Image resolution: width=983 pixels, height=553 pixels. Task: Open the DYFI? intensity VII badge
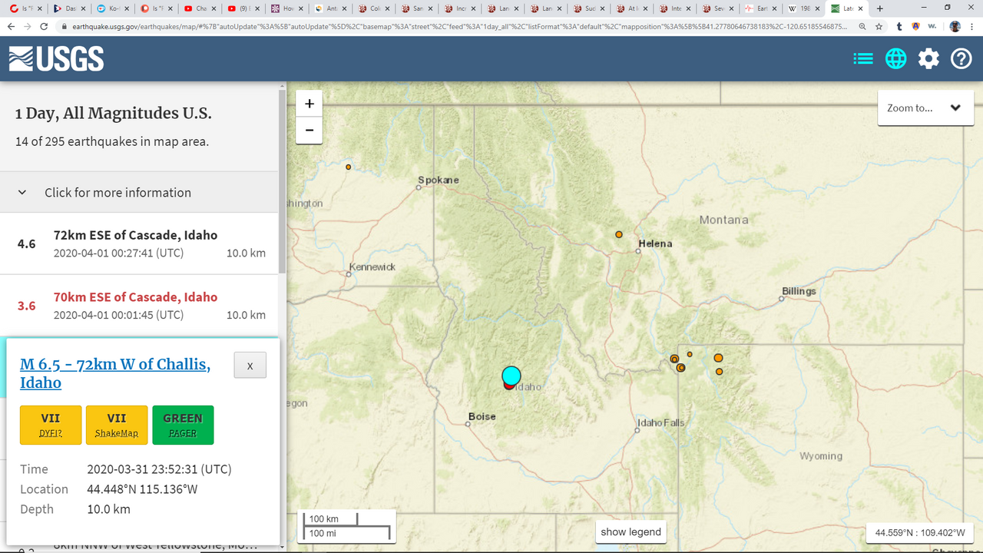[51, 426]
